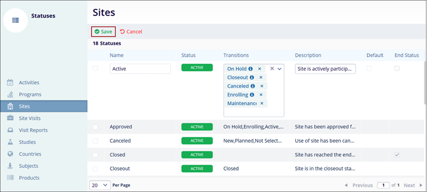Click the Countries globe icon

coord(10,154)
